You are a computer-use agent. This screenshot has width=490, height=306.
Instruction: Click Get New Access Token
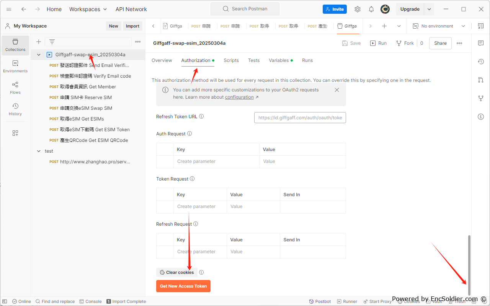(183, 286)
